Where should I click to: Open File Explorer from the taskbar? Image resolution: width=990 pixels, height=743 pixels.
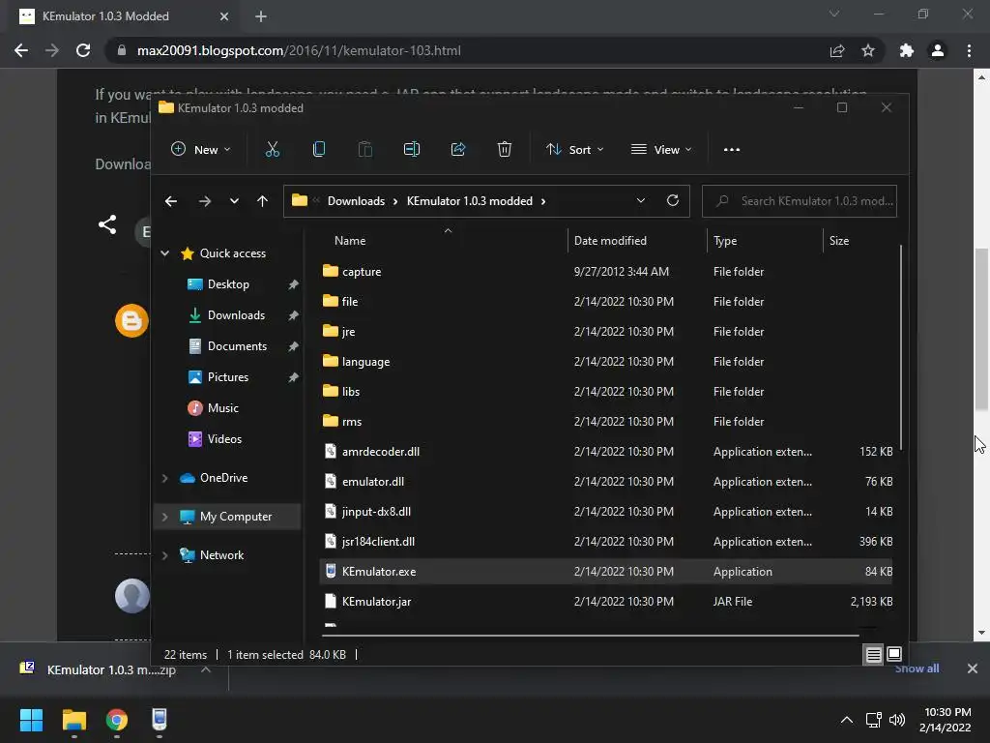pos(73,720)
